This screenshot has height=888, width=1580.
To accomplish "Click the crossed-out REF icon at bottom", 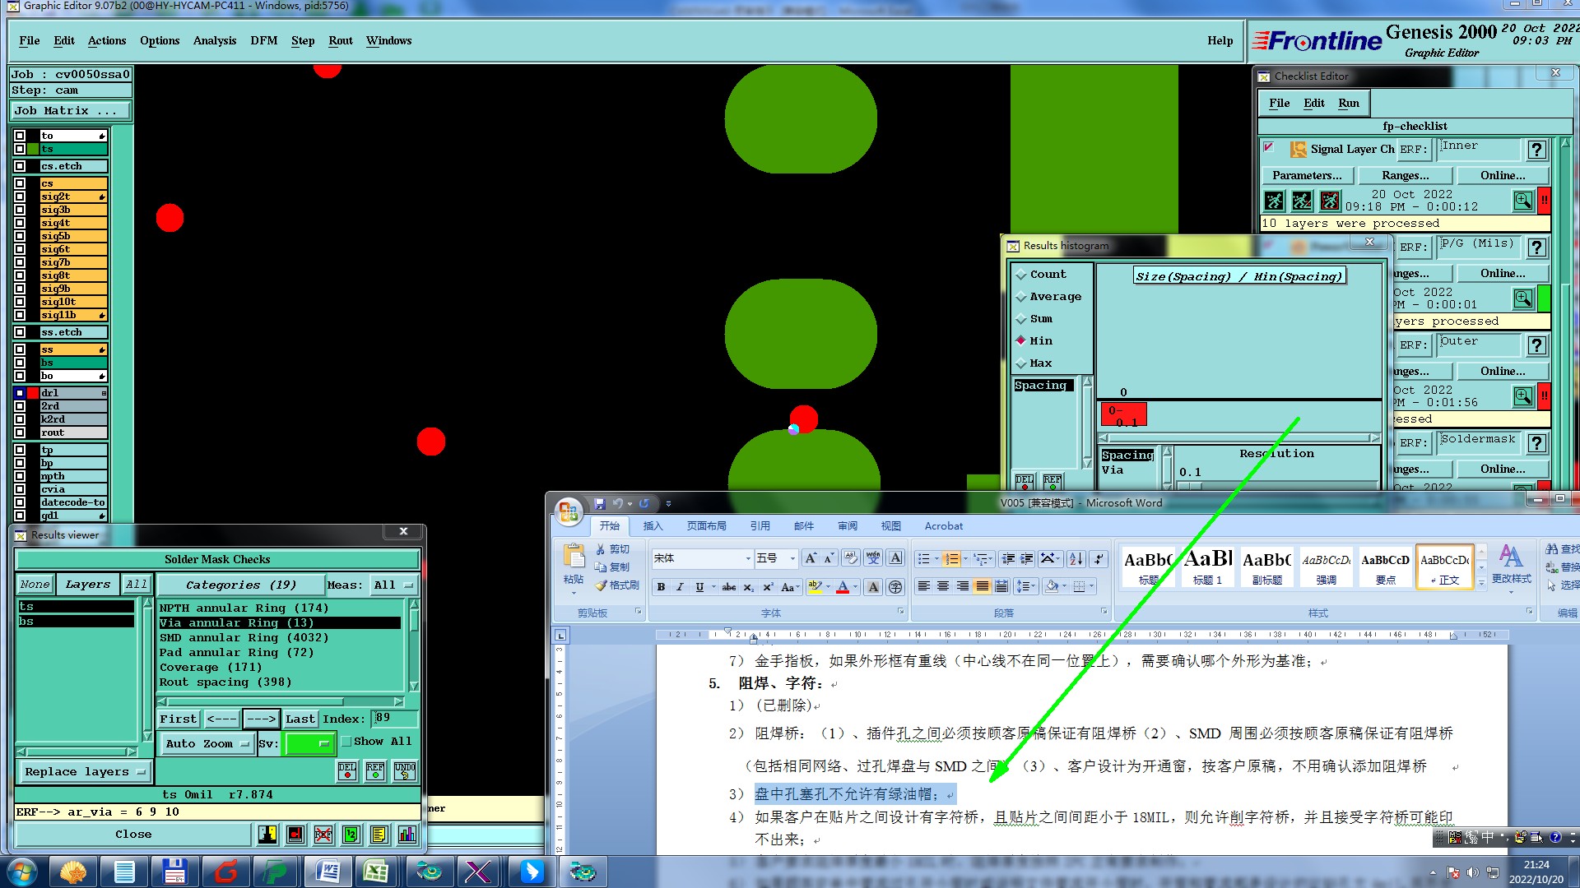I will point(323,835).
